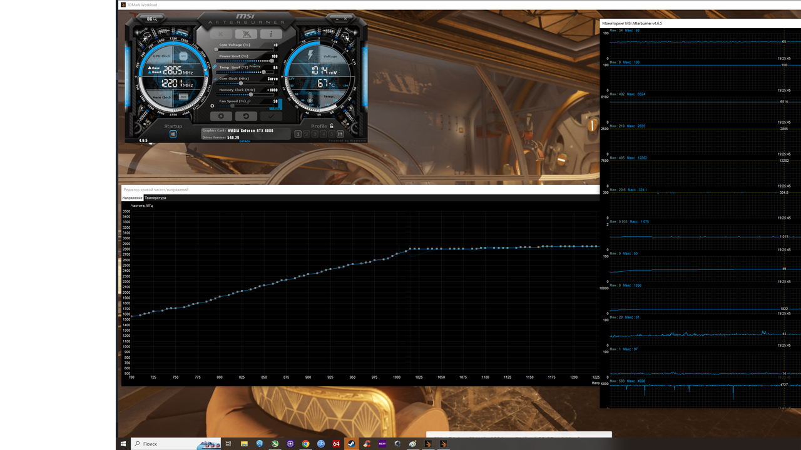Select profile slot 1
This screenshot has height=450, width=801.
[298, 134]
